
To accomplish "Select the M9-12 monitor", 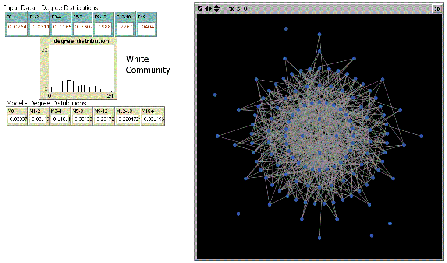I will pos(104,119).
